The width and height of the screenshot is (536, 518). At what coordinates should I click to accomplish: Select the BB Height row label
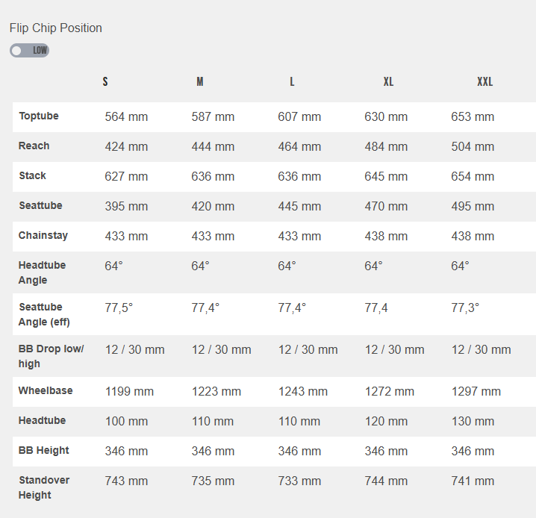tap(44, 451)
